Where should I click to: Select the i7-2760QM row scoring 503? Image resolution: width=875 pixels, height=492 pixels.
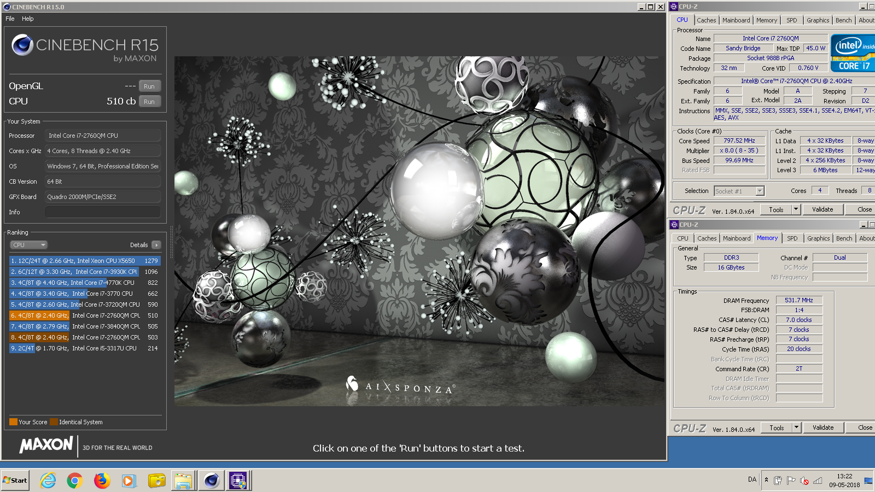[85, 337]
